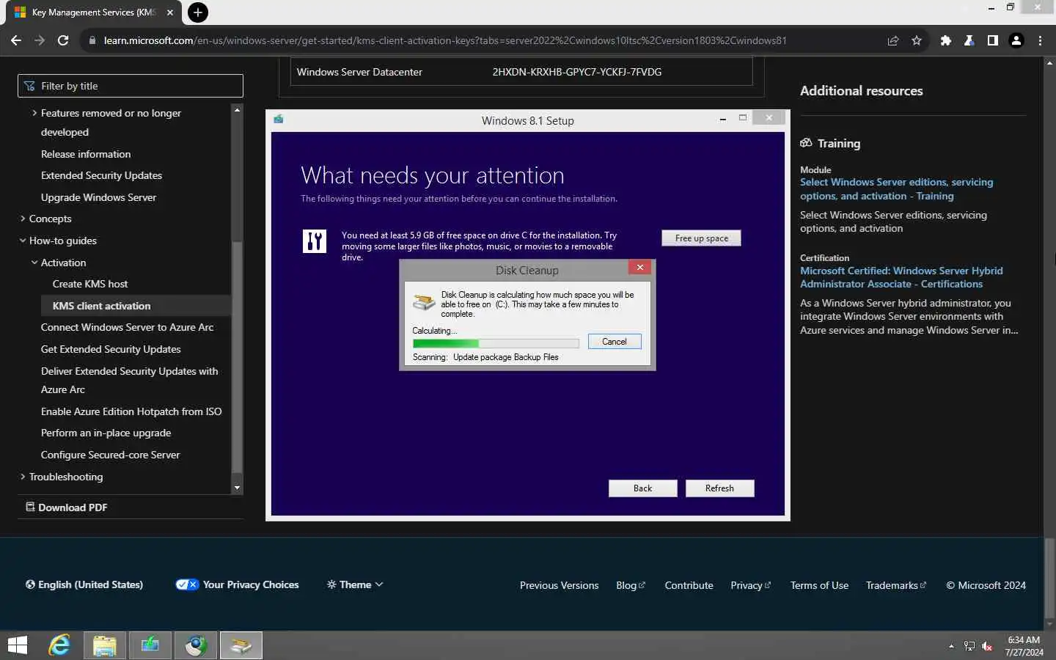
Task: Open Deliver Extended Security Updates with Azure Arc
Action: click(129, 380)
